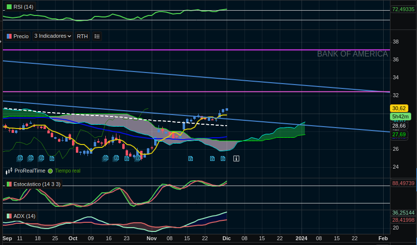Open the news document icon under mid-November
This screenshot has width=417, height=245.
pos(190,159)
